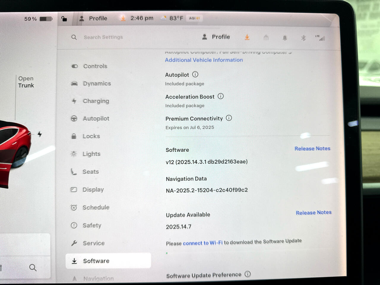The image size is (380, 285).
Task: Click the 2:46 pm clock
Action: pos(142,18)
